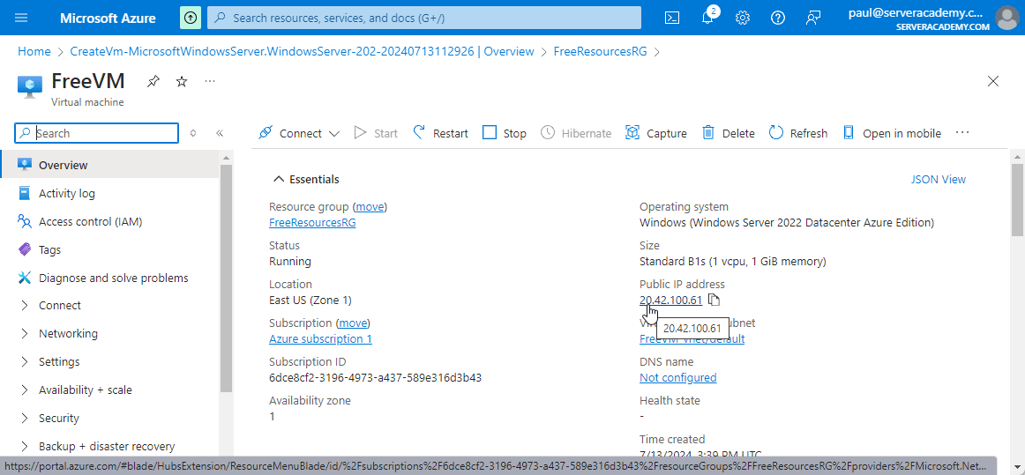Click the subscription ID value text
Image resolution: width=1025 pixels, height=475 pixels.
[375, 378]
